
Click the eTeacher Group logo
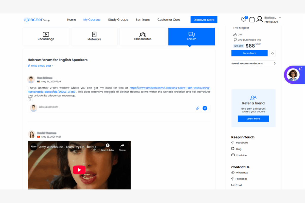37,20
